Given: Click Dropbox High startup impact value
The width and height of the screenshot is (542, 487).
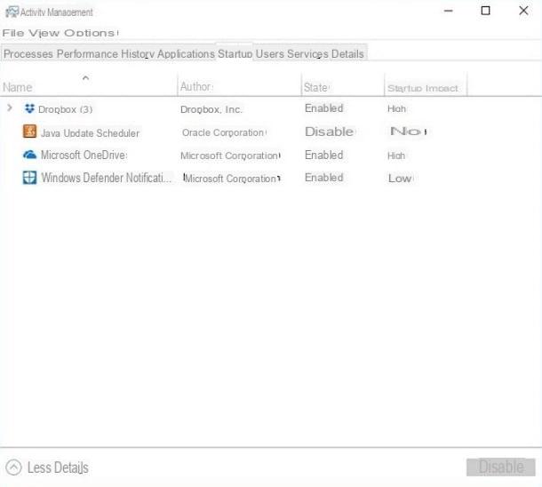Looking at the screenshot, I should 396,109.
